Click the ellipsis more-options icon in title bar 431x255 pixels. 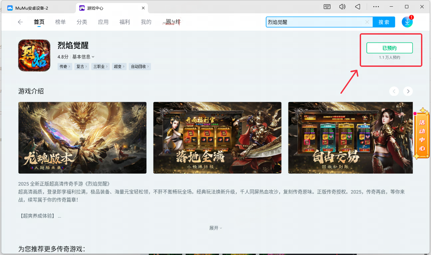tap(376, 7)
